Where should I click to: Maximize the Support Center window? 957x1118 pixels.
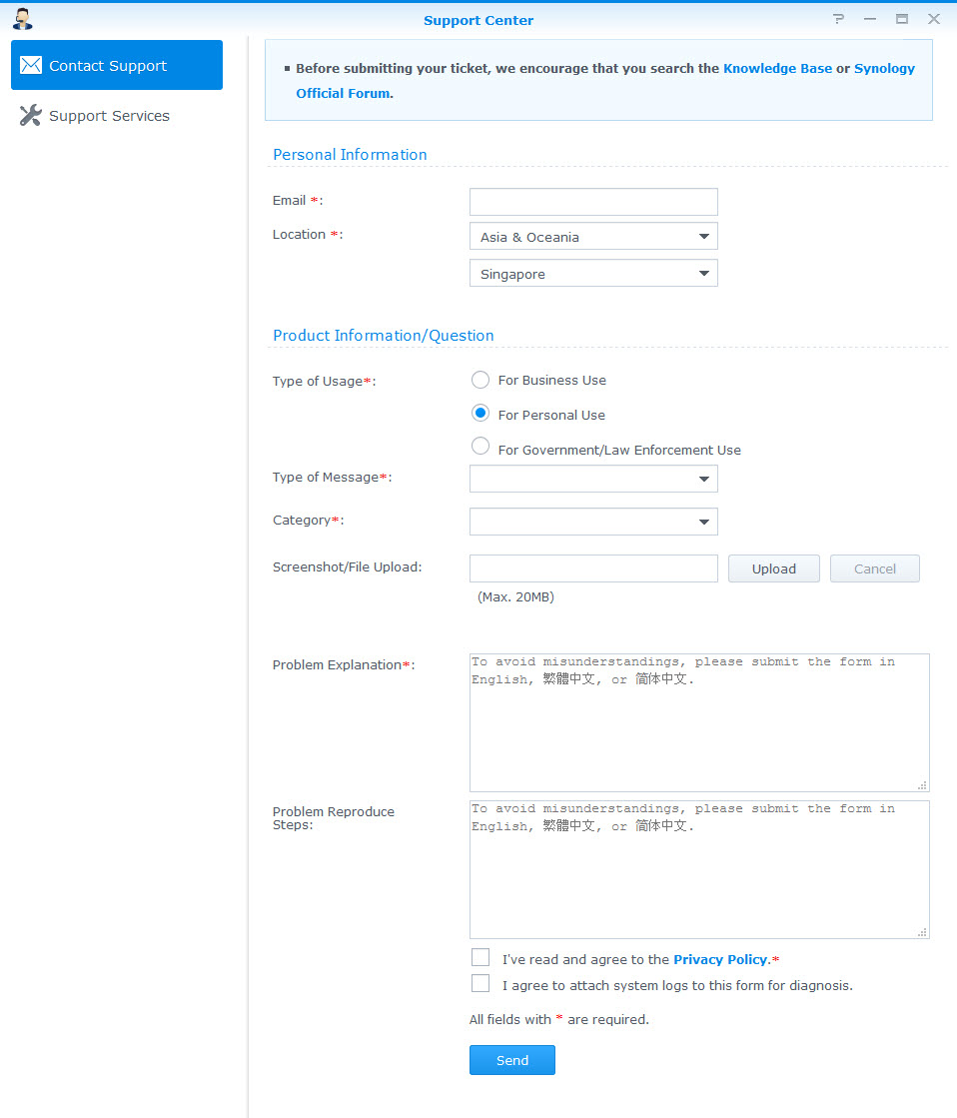pos(902,19)
